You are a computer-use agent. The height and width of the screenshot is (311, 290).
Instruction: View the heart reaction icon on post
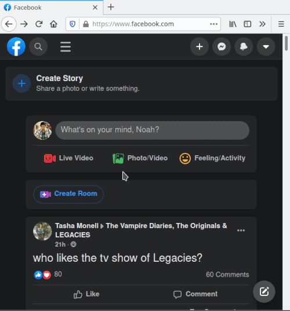[47, 275]
